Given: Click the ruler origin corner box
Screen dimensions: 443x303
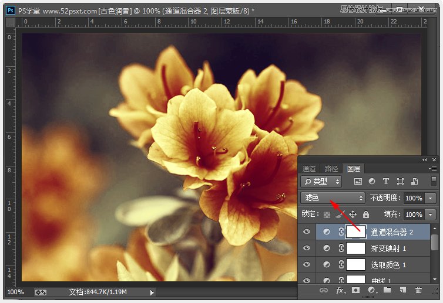Looking at the screenshot, I should (x=11, y=22).
